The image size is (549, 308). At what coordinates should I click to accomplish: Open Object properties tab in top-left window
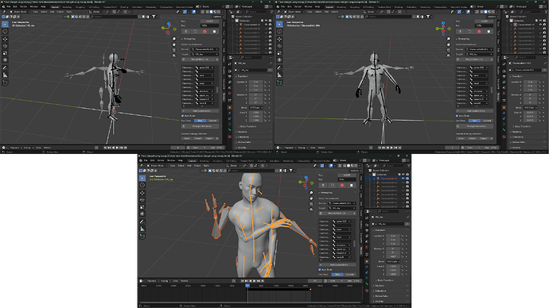tap(230, 107)
